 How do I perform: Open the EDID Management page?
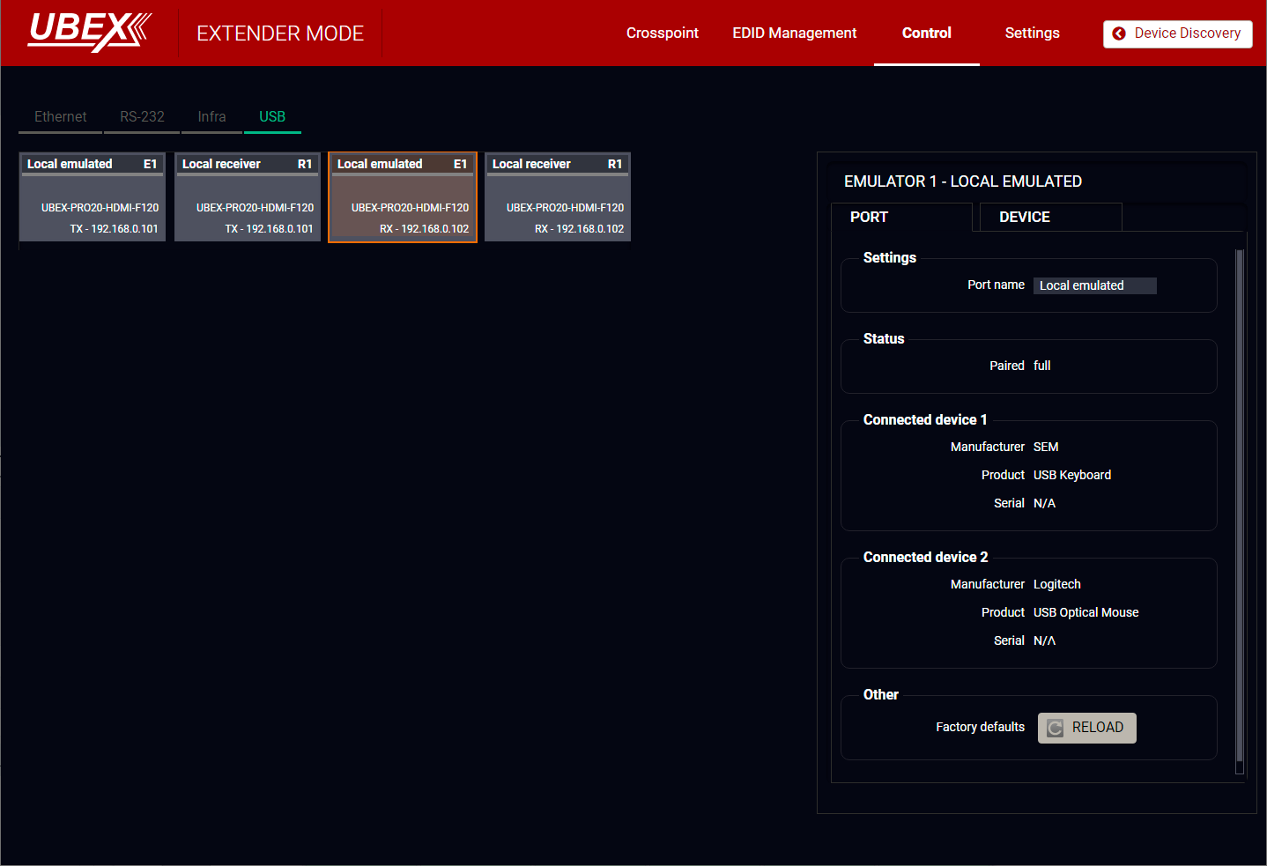[x=794, y=33]
